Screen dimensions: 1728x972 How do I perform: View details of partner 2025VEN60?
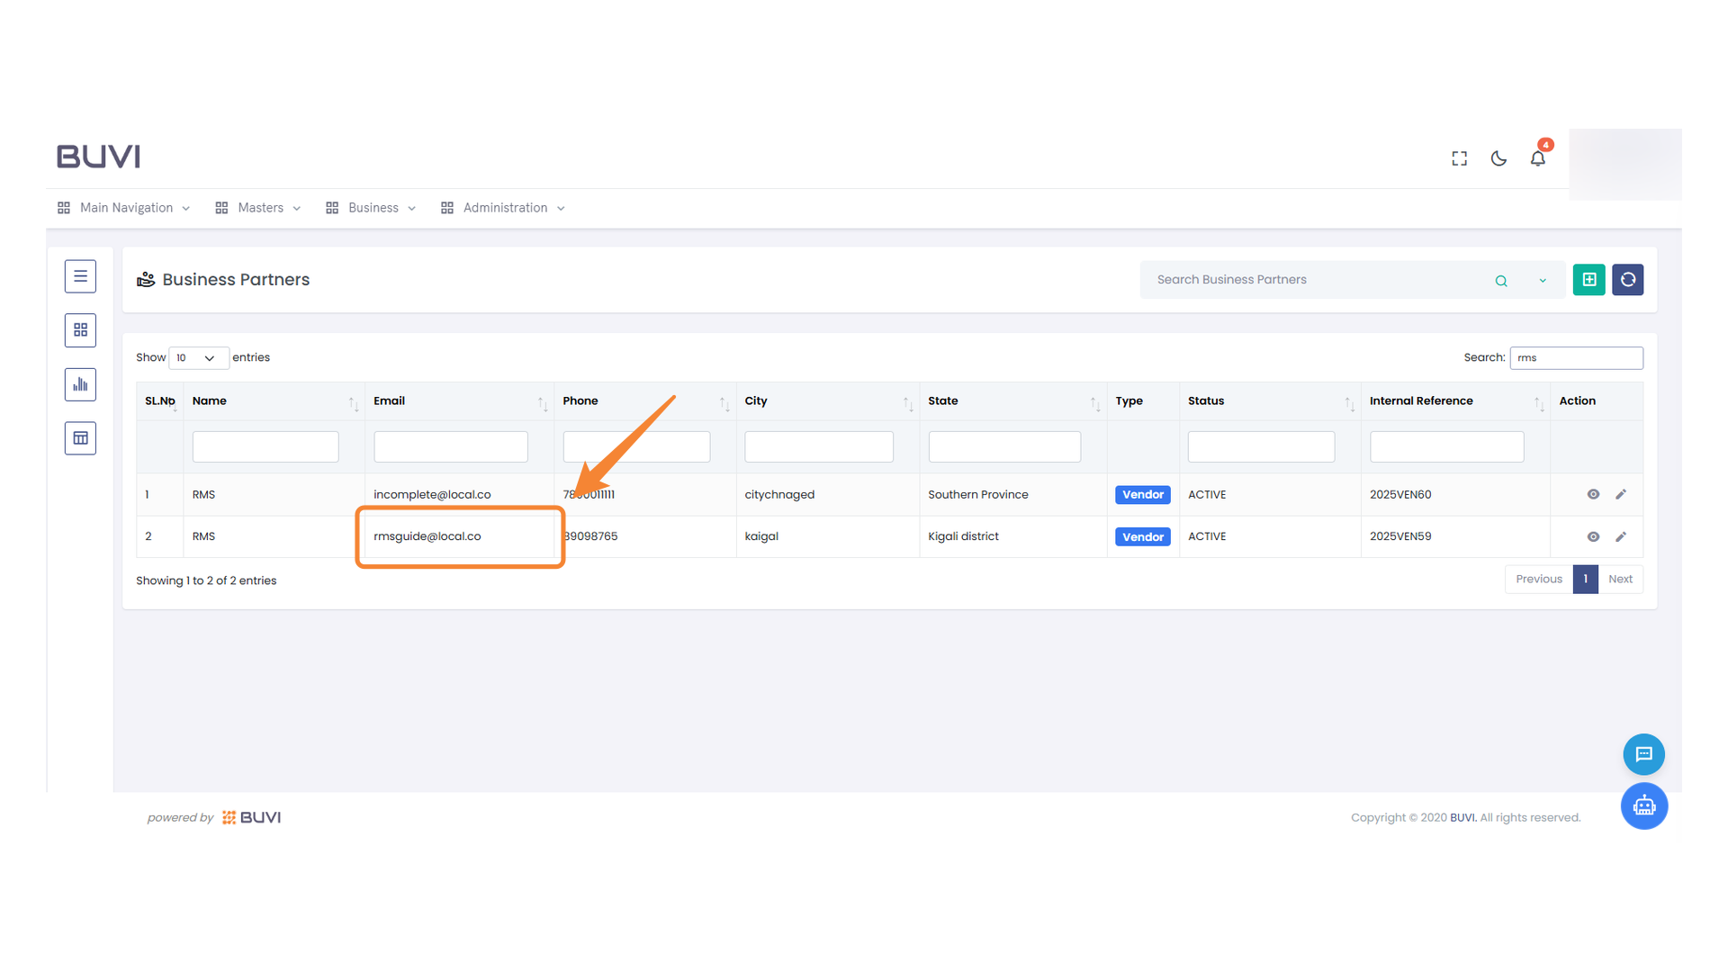1593,494
